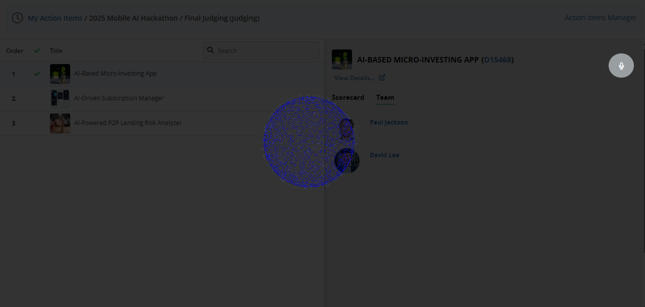Viewport: 645px width, 307px height.
Task: Open David Lee's profile avatar
Action: pyautogui.click(x=346, y=160)
